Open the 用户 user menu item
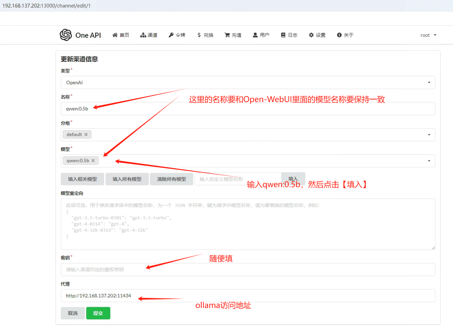Viewport: 453px width, 326px height. 261,35
